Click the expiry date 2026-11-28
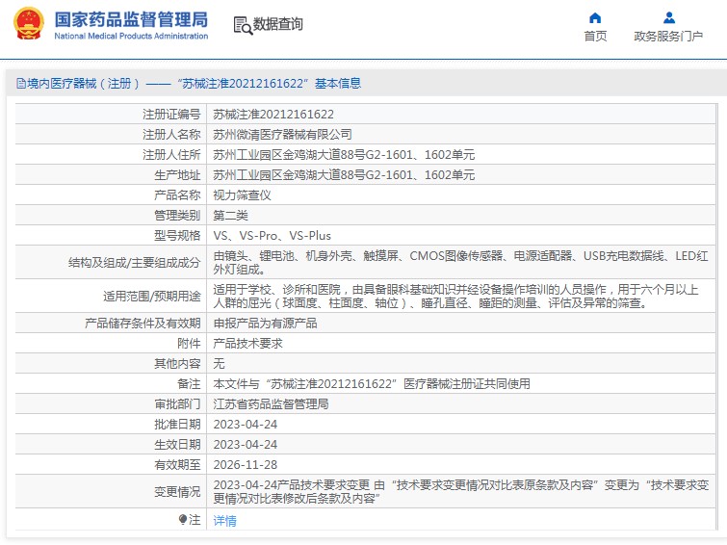 [245, 464]
